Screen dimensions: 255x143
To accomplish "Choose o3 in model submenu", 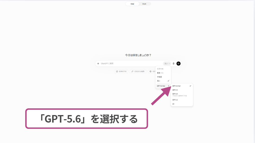I will point(182,104).
